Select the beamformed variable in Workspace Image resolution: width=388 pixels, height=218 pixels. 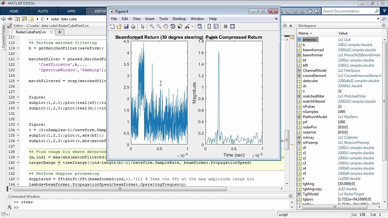(x=313, y=50)
